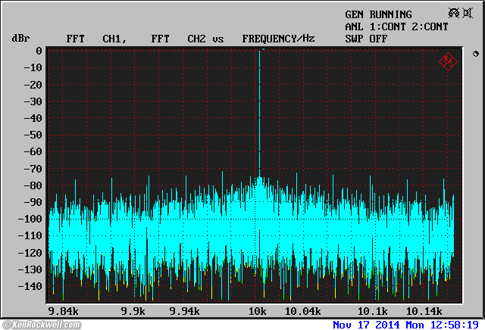
Task: Click the small circle marker right of graph
Action: 475,54
